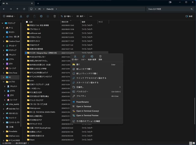Toggle the details pane (詳細) button
The height and width of the screenshot is (145, 196).
point(189,16)
